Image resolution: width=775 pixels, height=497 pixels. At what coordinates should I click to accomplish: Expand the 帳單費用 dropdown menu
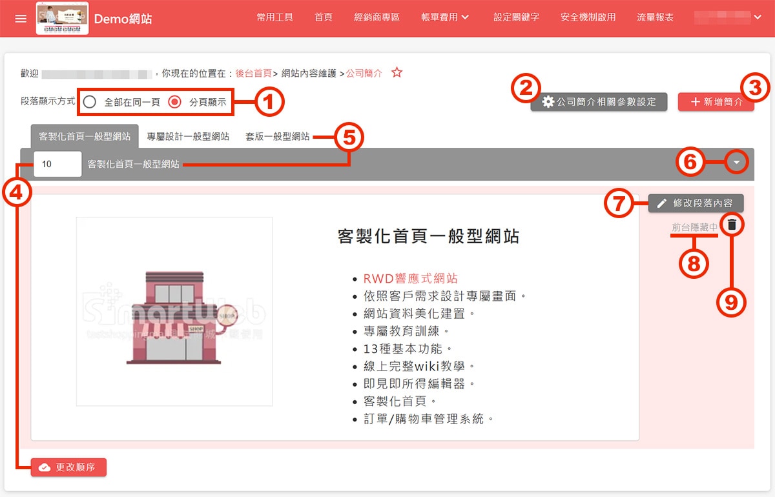(x=445, y=18)
